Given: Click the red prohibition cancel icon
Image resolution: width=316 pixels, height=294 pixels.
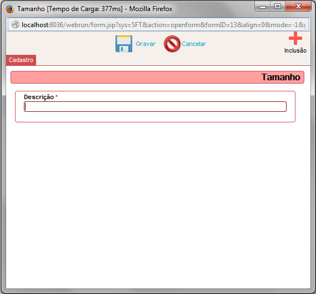Looking at the screenshot, I should pyautogui.click(x=172, y=44).
